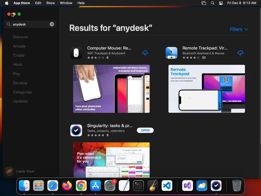
Task: Select Work in the sidebar
Action: (18, 65)
